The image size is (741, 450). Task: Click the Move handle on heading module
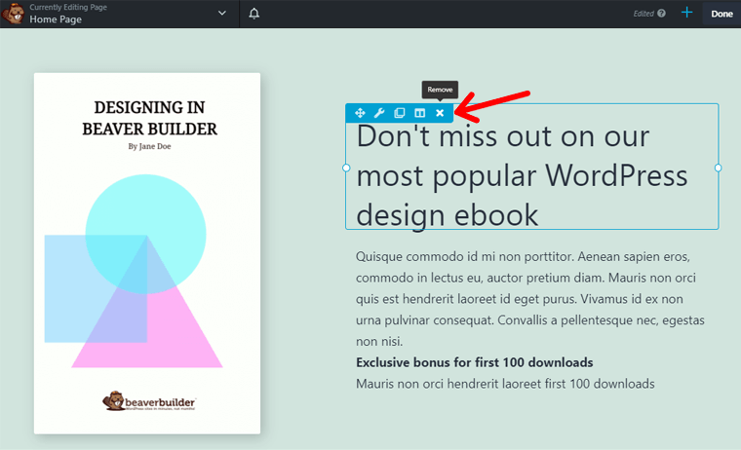(x=360, y=114)
